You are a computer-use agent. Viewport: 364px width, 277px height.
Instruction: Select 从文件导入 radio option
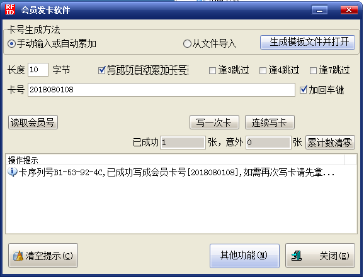pyautogui.click(x=187, y=43)
